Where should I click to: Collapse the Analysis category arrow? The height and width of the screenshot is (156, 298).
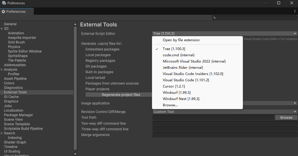pos(2,70)
